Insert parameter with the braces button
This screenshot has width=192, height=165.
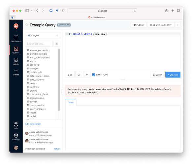click(x=70, y=75)
